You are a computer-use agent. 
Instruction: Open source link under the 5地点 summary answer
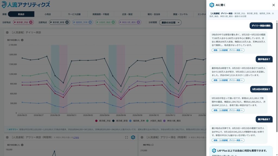point(228,50)
